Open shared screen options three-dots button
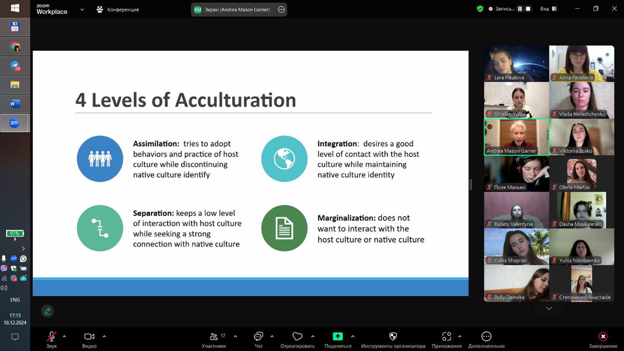 281,9
